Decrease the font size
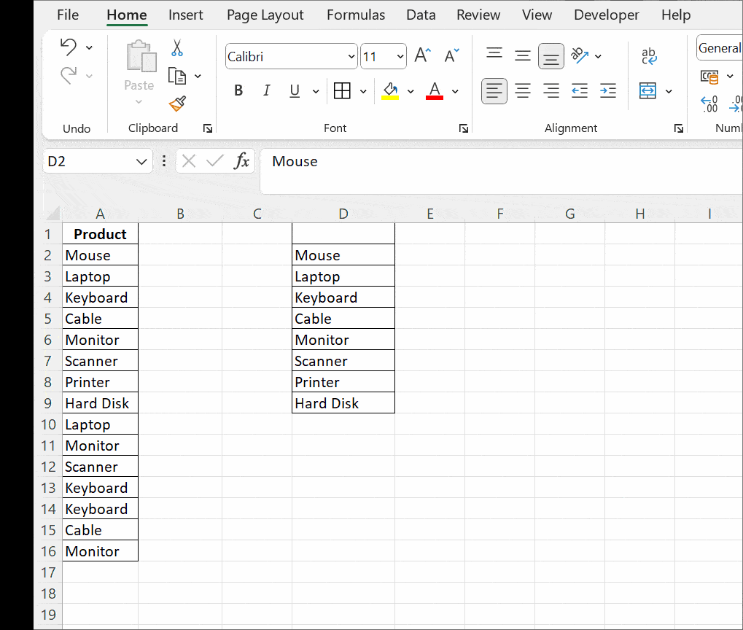This screenshot has height=630, width=743. coord(451,55)
